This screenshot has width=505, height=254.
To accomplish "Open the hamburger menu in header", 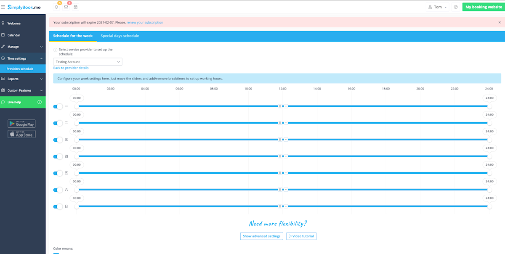I will pyautogui.click(x=3, y=7).
